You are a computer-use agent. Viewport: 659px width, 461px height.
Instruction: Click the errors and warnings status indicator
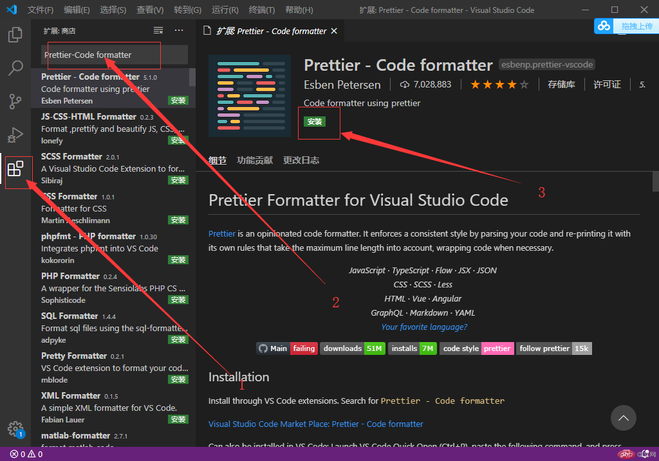pyautogui.click(x=26, y=454)
